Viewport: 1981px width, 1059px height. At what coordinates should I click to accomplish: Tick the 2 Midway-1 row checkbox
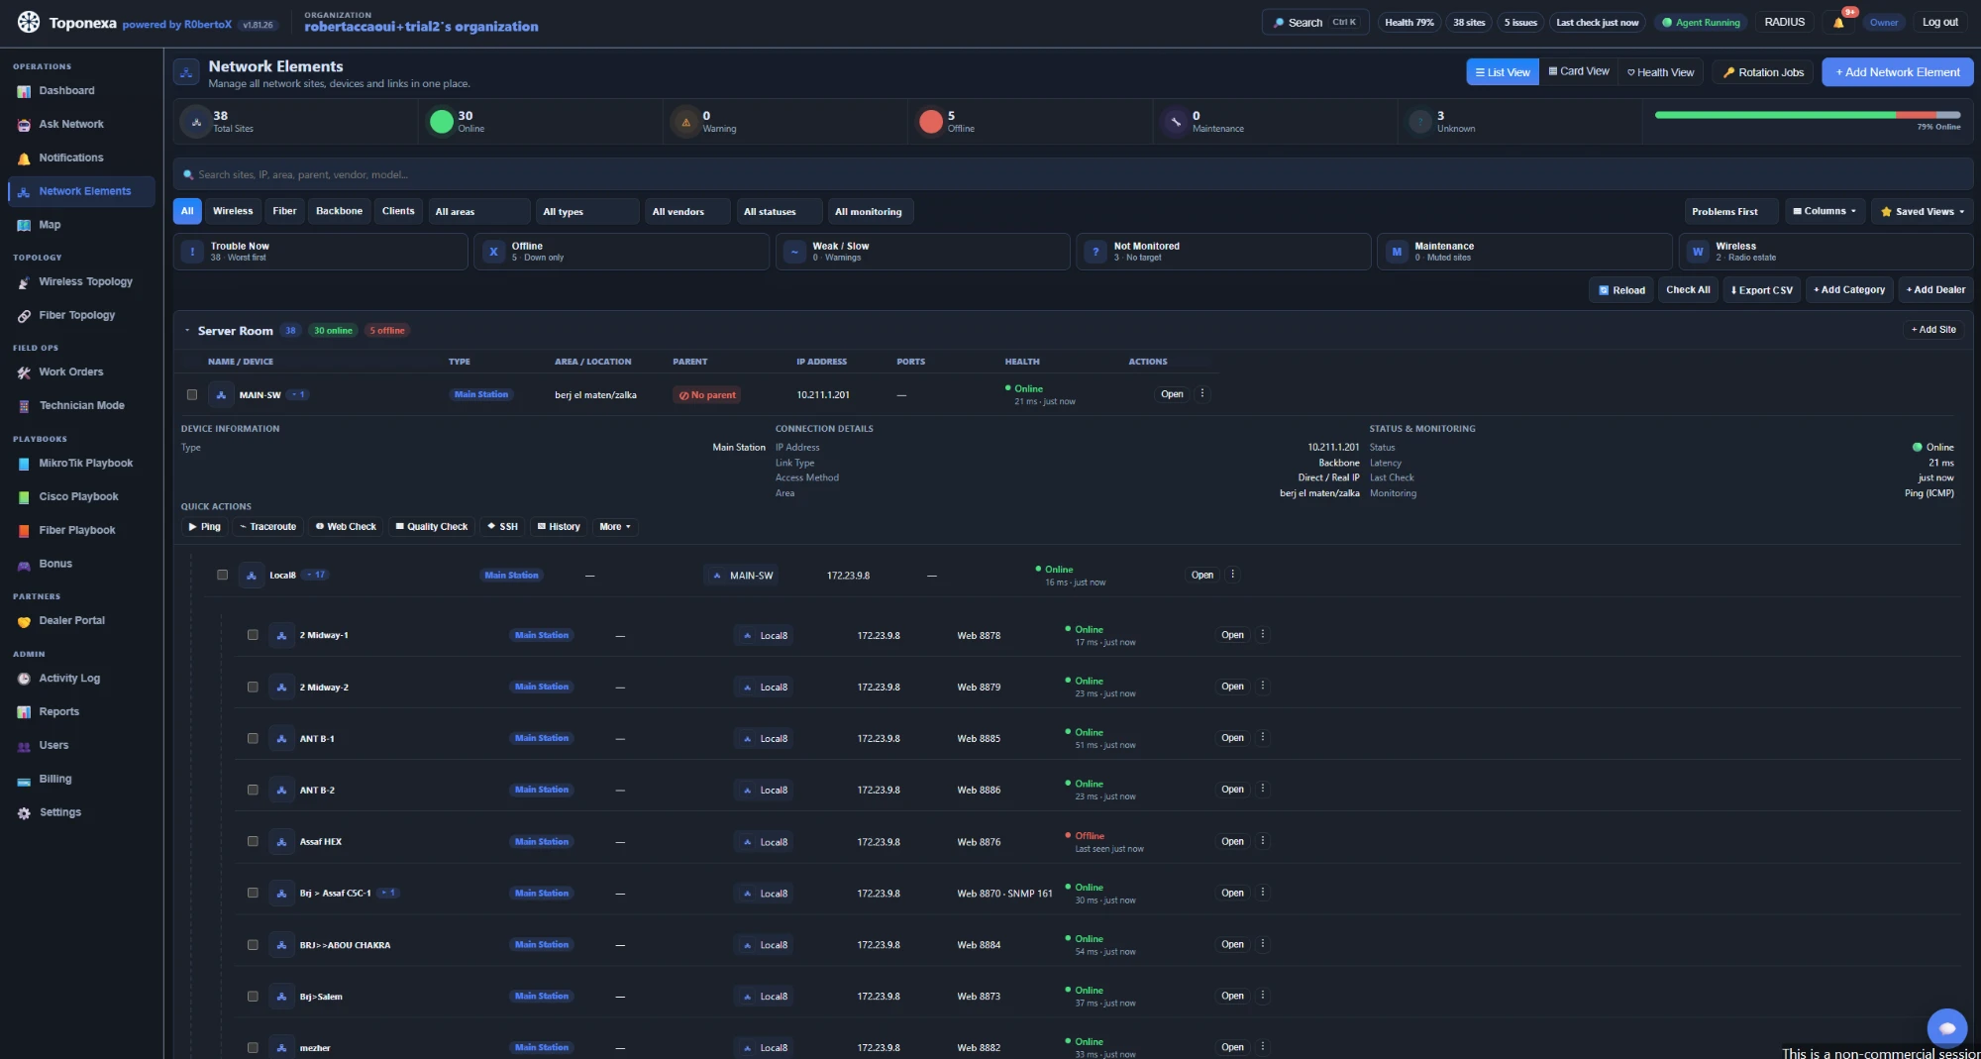coord(253,635)
